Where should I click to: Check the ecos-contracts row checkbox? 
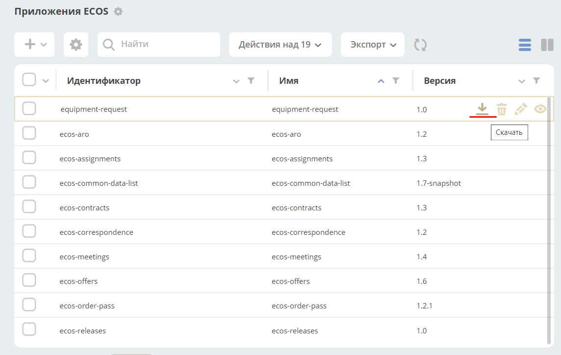click(29, 206)
